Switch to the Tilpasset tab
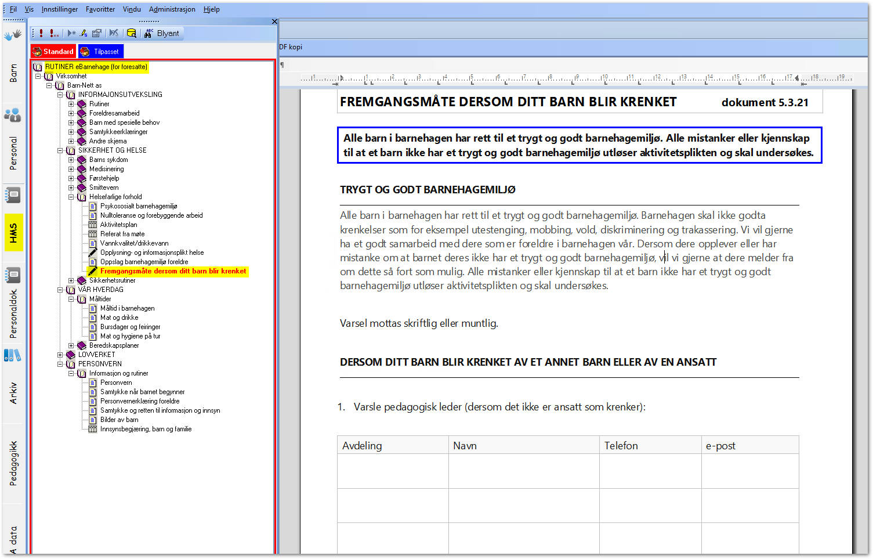873x559 pixels. click(100, 52)
